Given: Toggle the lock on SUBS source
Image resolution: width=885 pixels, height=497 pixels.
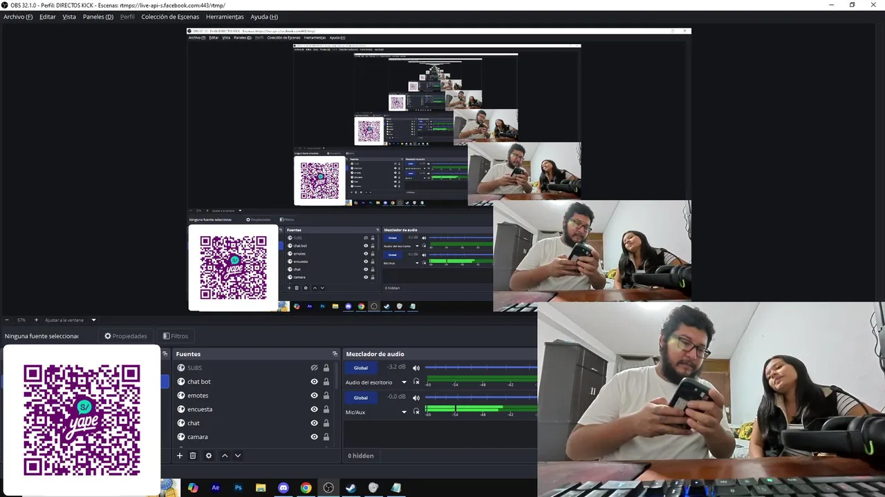Looking at the screenshot, I should point(326,368).
